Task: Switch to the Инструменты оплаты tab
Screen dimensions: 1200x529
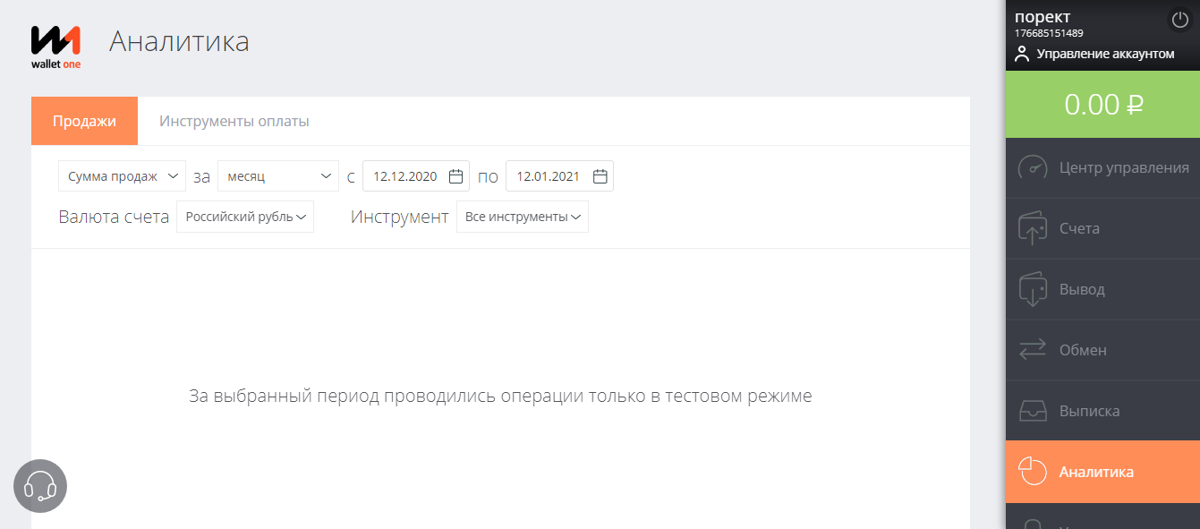Action: pos(234,121)
